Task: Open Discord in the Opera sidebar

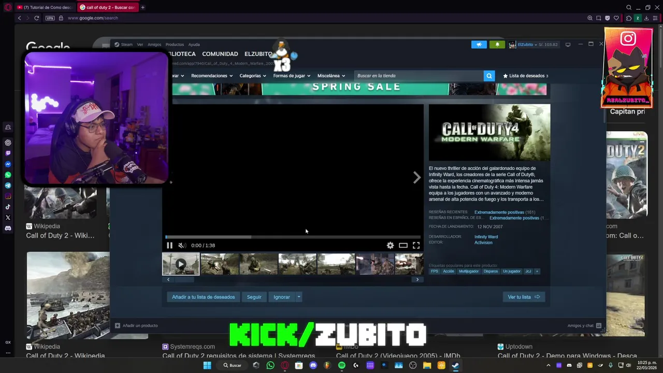Action: tap(8, 228)
